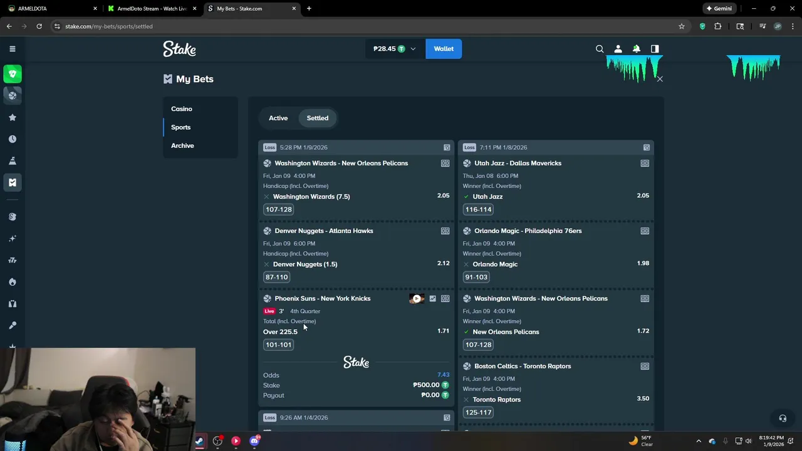This screenshot has width=802, height=451.
Task: Open the live support headset button
Action: (782, 418)
